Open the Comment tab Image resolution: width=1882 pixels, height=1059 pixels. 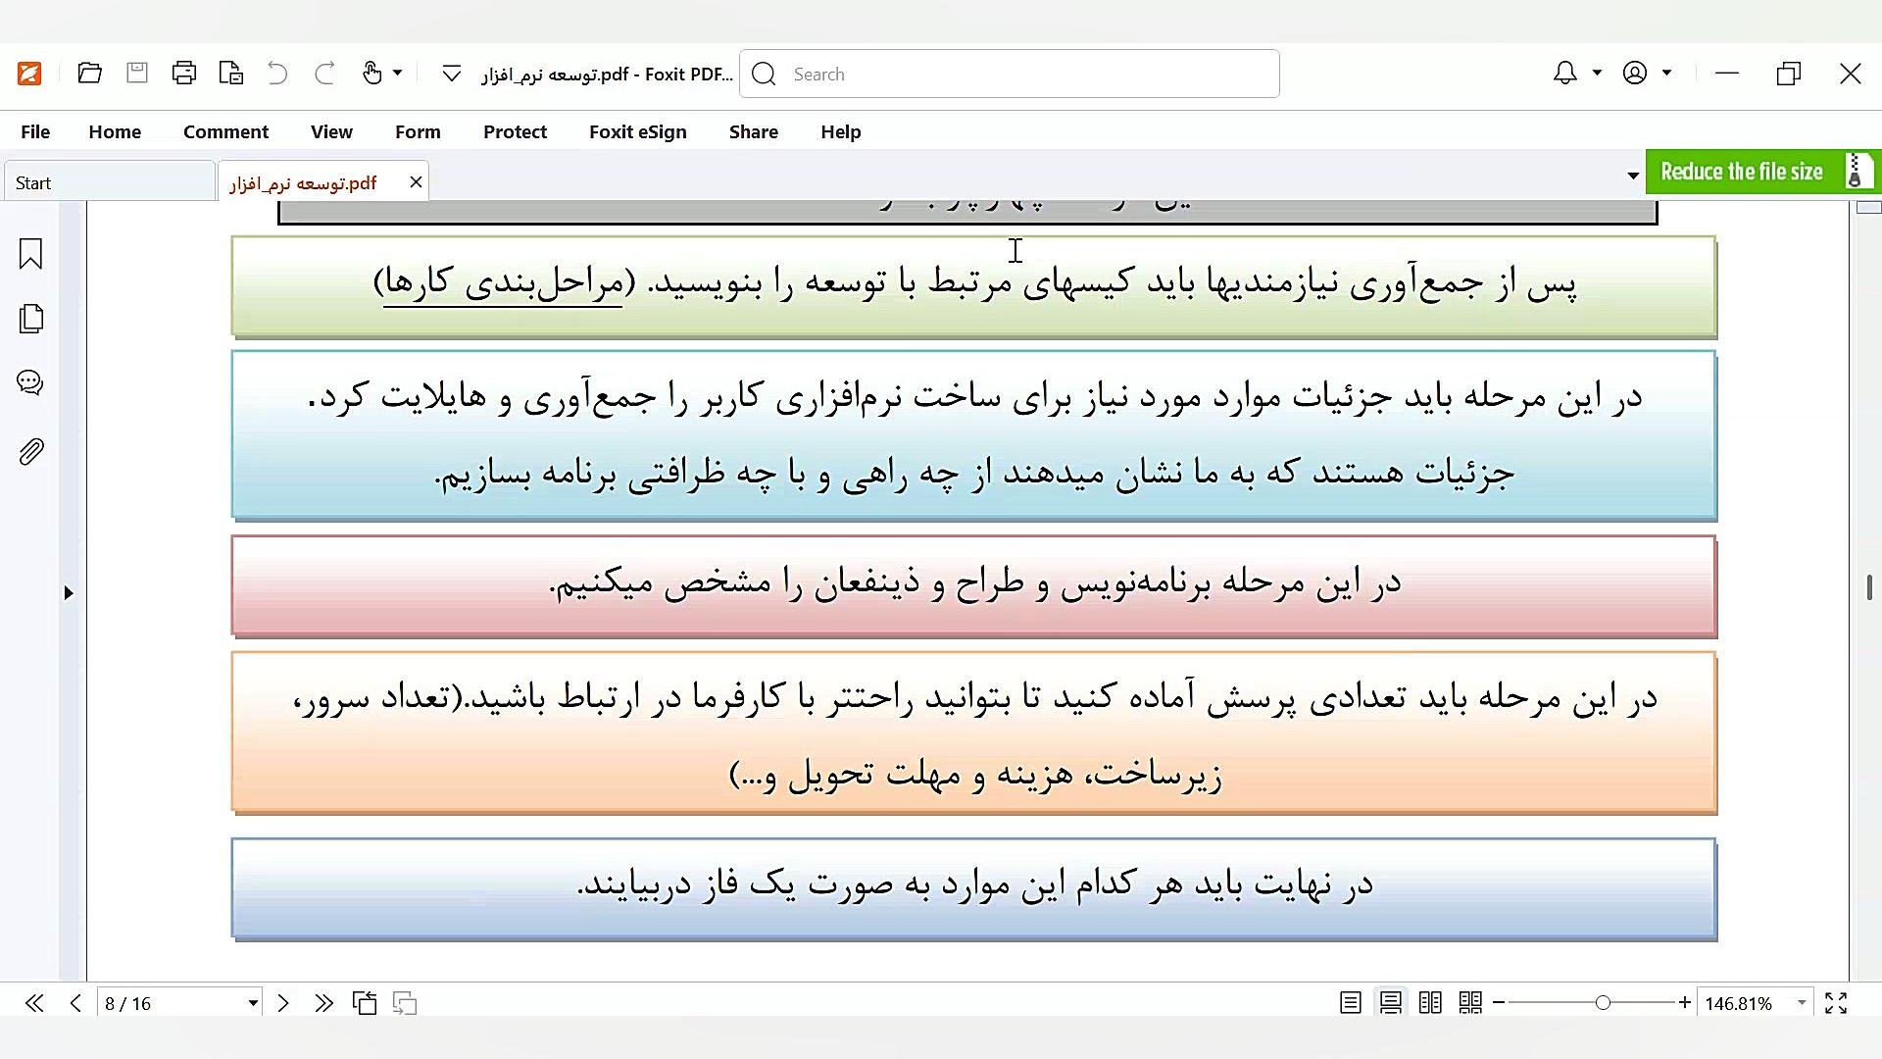[225, 131]
